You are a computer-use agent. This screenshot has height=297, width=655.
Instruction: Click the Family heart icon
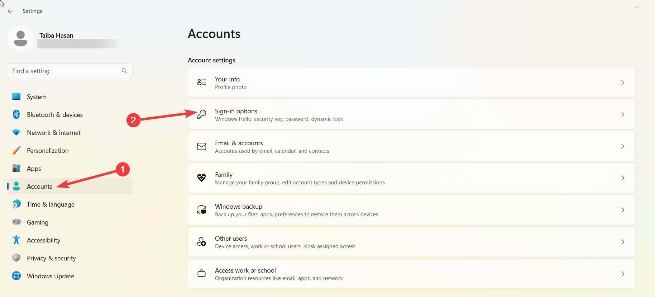point(202,178)
